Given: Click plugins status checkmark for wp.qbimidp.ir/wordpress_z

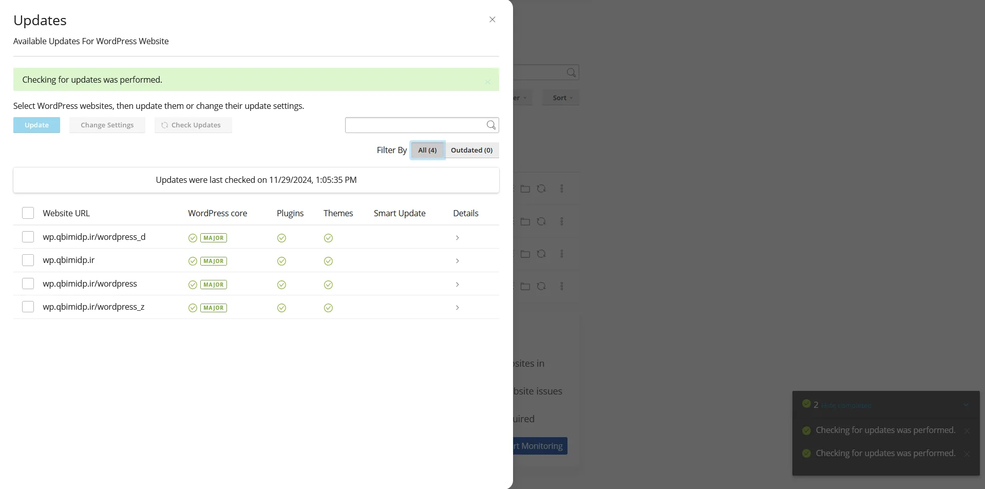Looking at the screenshot, I should click(x=281, y=308).
